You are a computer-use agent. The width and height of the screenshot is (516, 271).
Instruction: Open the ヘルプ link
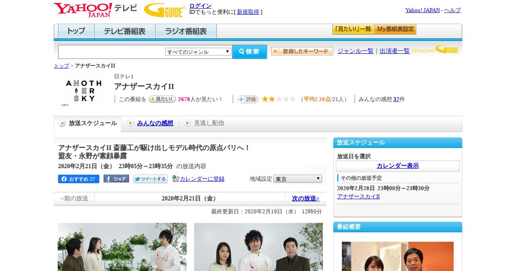pos(452,10)
